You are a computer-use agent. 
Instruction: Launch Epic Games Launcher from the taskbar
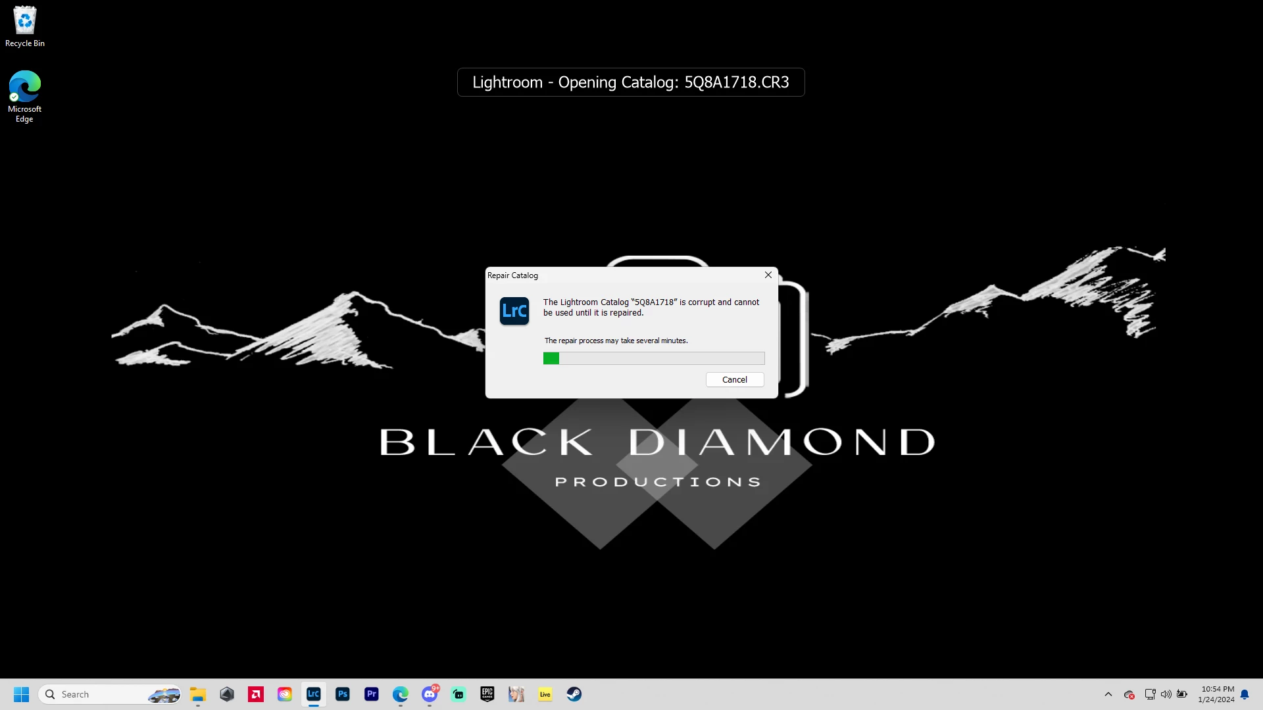tap(487, 694)
